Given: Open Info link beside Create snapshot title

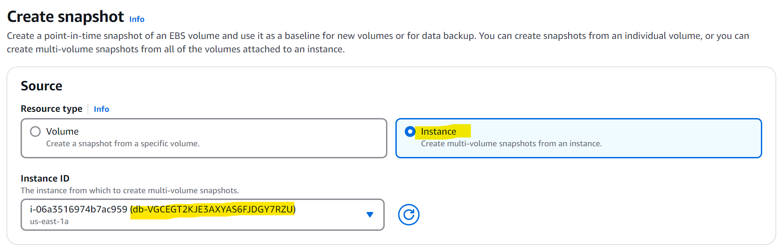Looking at the screenshot, I should click(136, 19).
